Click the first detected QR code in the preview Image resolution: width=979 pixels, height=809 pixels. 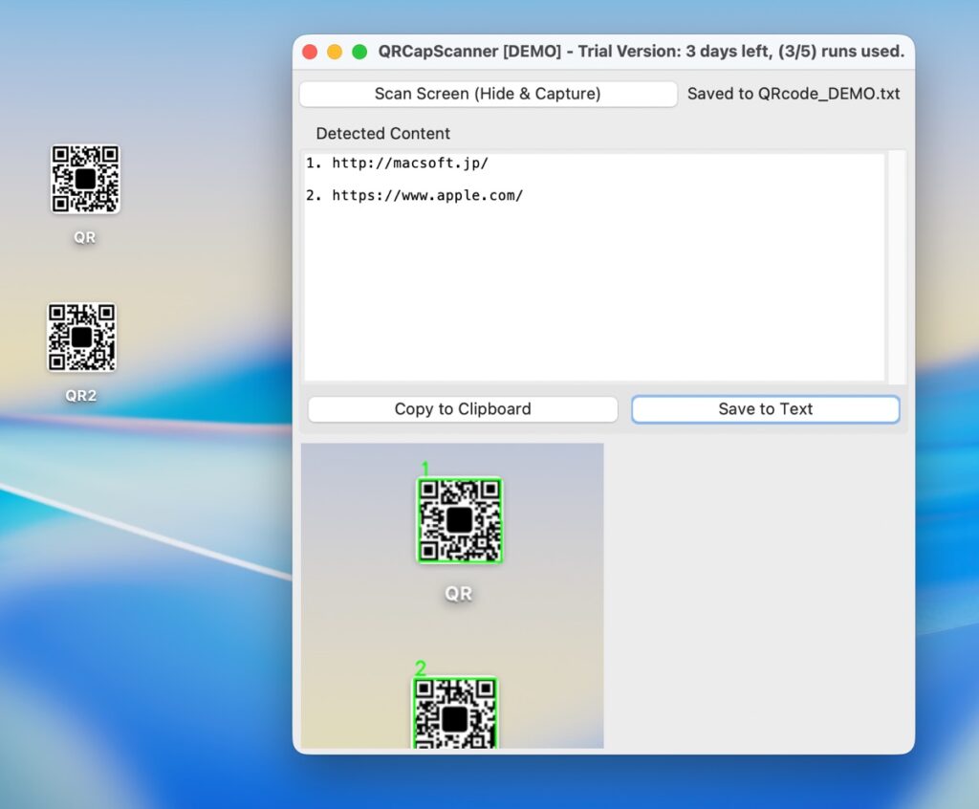click(459, 520)
